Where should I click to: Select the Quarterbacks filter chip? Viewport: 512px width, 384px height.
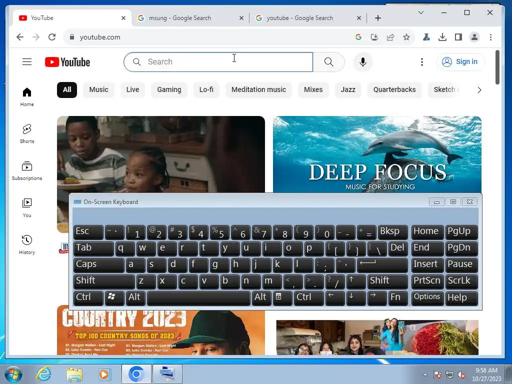[394, 90]
